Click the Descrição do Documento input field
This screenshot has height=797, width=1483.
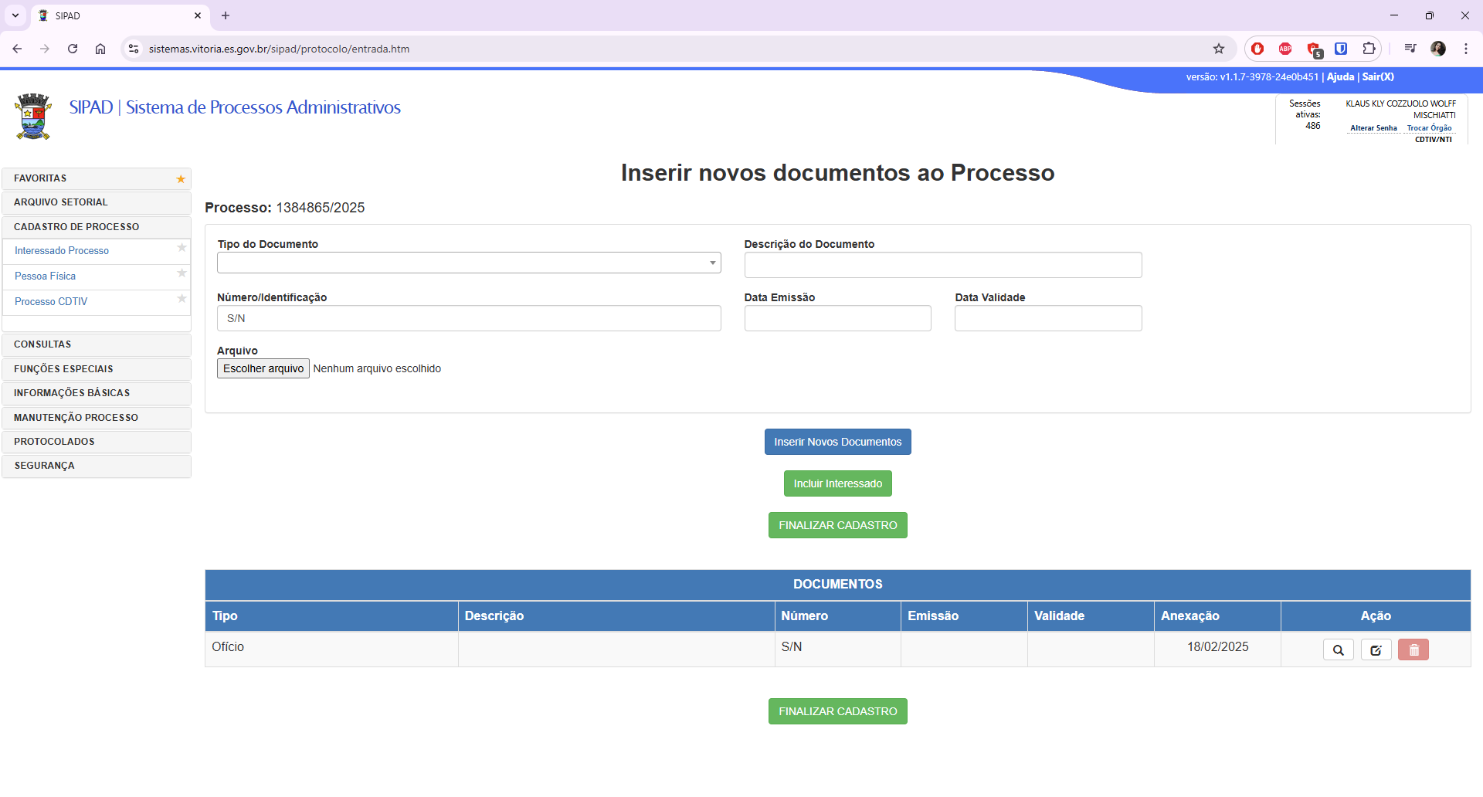[x=942, y=265]
